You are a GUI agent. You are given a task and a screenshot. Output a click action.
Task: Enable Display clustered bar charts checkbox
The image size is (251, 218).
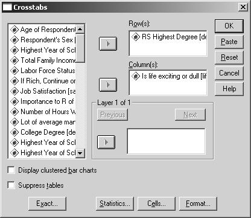point(11,170)
